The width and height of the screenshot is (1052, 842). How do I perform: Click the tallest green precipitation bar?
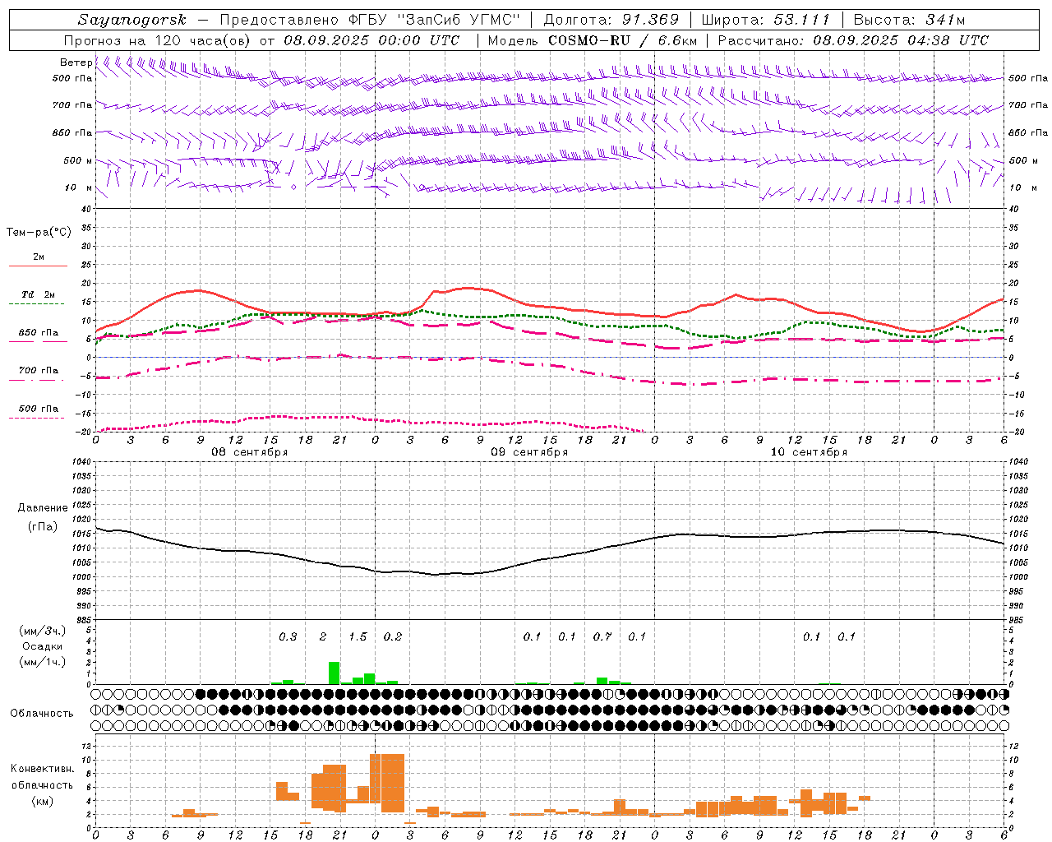pos(334,673)
